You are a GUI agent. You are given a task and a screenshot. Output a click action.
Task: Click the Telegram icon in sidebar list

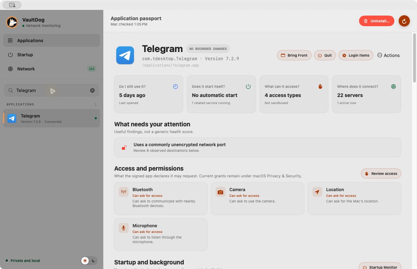click(x=12, y=118)
